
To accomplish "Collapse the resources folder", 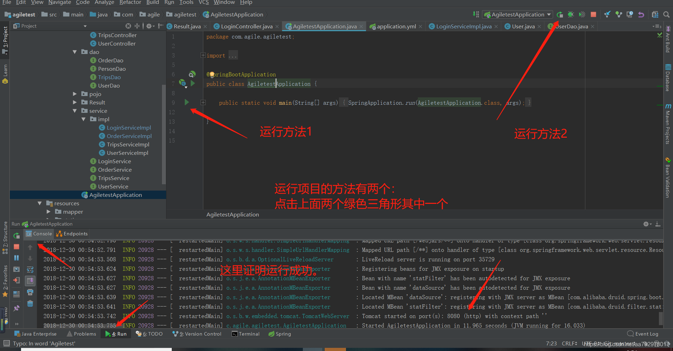I will point(40,203).
